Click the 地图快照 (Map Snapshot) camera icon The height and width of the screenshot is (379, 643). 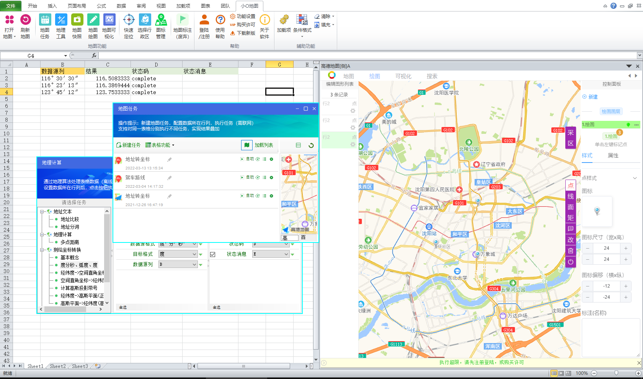77,20
